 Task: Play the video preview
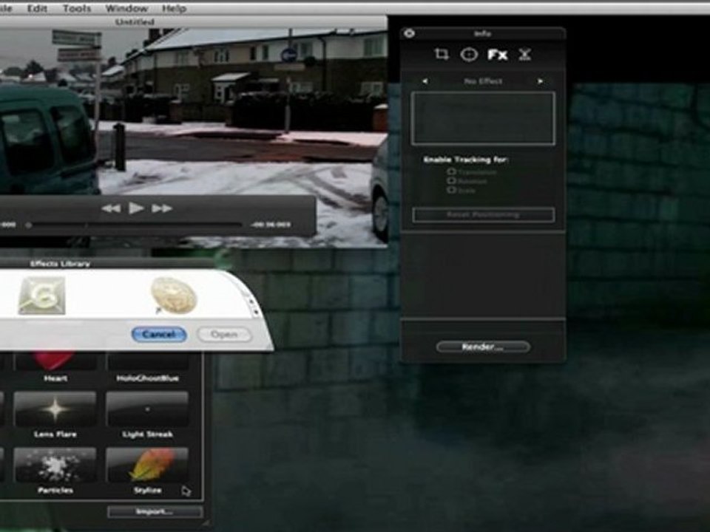pyautogui.click(x=136, y=208)
